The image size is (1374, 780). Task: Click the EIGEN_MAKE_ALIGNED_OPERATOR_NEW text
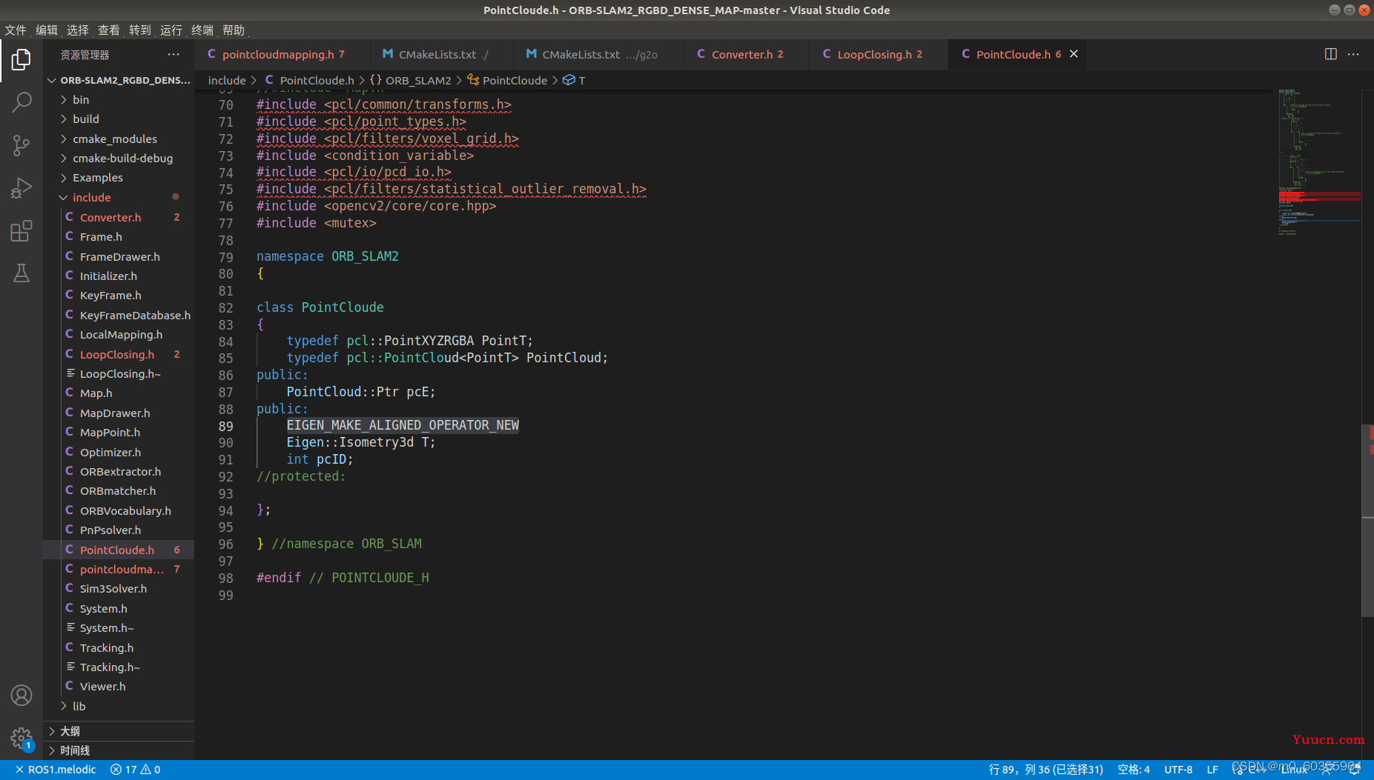(403, 425)
